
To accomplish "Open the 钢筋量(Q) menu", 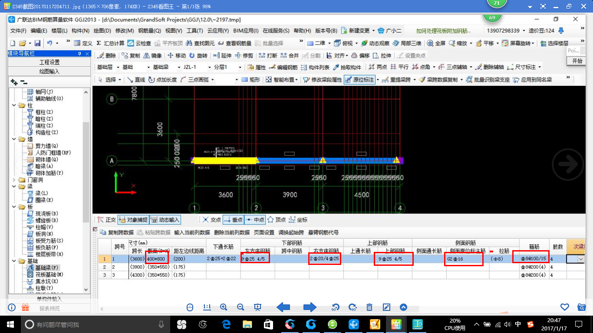I will pos(149,31).
